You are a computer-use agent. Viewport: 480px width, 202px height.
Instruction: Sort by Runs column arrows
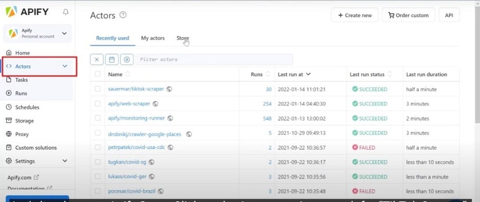coord(268,74)
